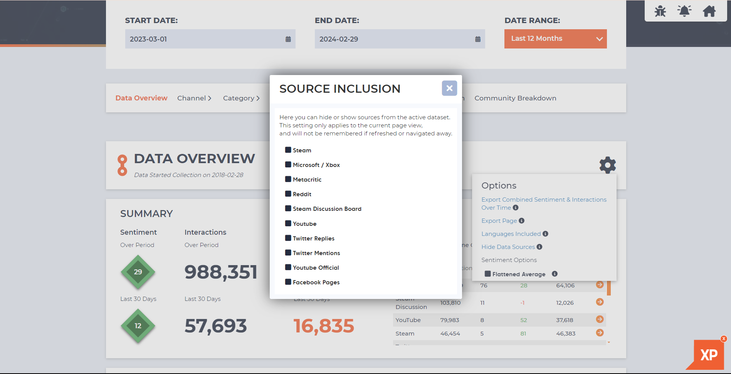Show info icon next to Export Page

[521, 221]
